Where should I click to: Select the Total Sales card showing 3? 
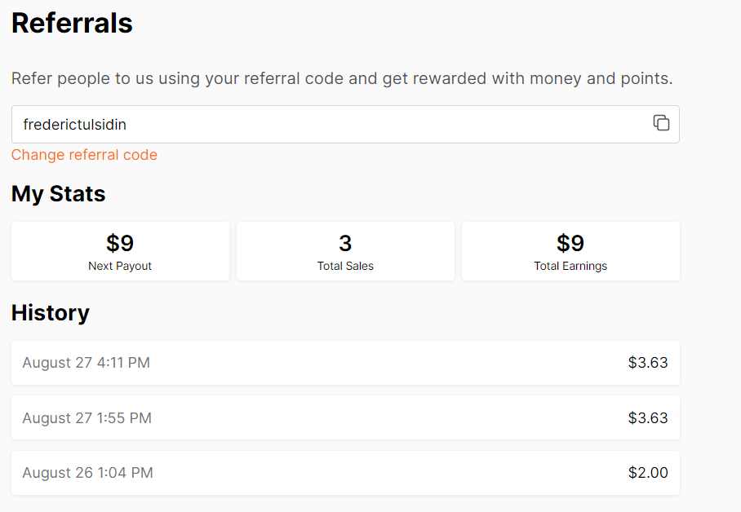[345, 251]
